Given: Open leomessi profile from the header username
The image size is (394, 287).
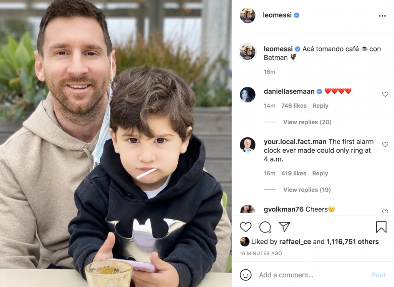Looking at the screenshot, I should pos(277,15).
